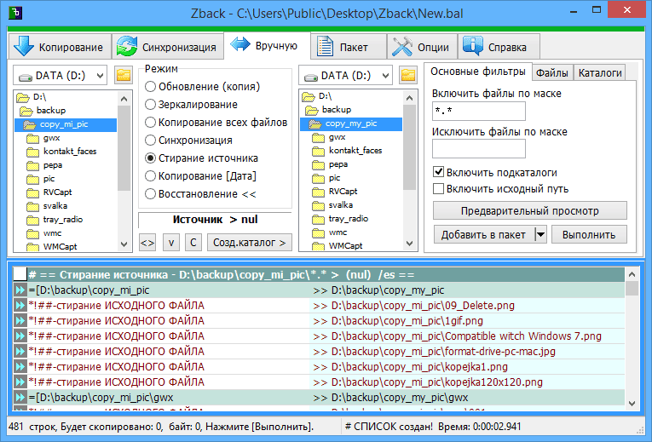Select copy_mi_pic folder in left tree
This screenshot has width=652, height=442.
64,124
